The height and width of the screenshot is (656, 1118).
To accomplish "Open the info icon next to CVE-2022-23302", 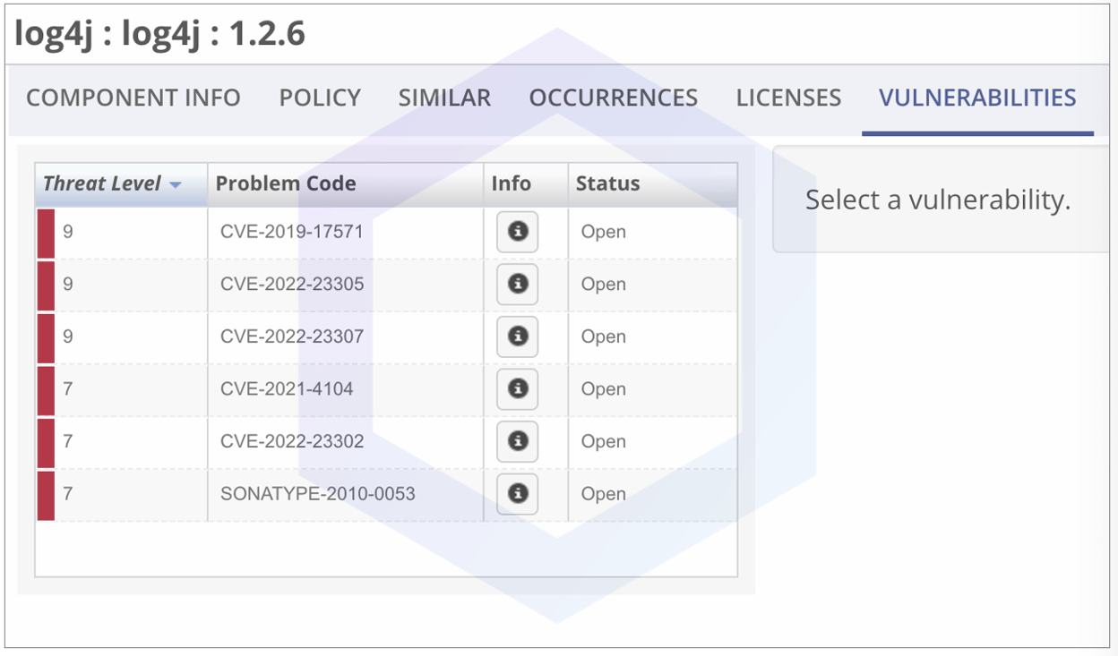I will point(517,441).
